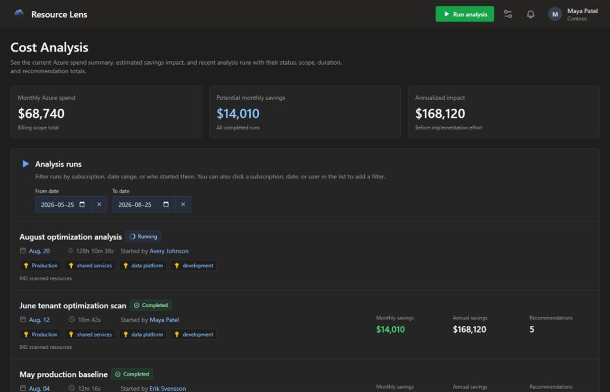Open the filter settings sliders icon
The width and height of the screenshot is (610, 392).
(508, 14)
